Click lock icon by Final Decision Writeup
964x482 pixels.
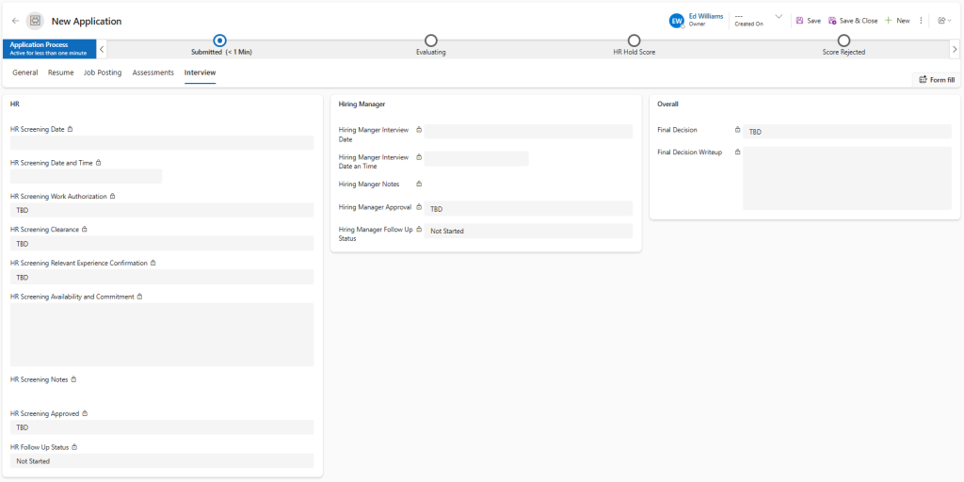[x=738, y=152]
